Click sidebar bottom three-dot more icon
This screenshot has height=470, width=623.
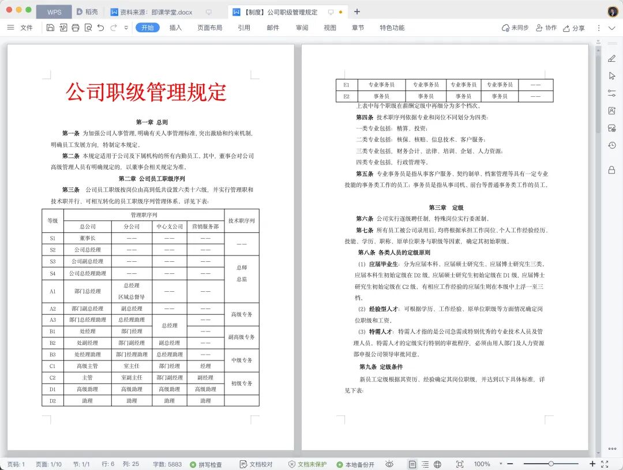[612, 449]
